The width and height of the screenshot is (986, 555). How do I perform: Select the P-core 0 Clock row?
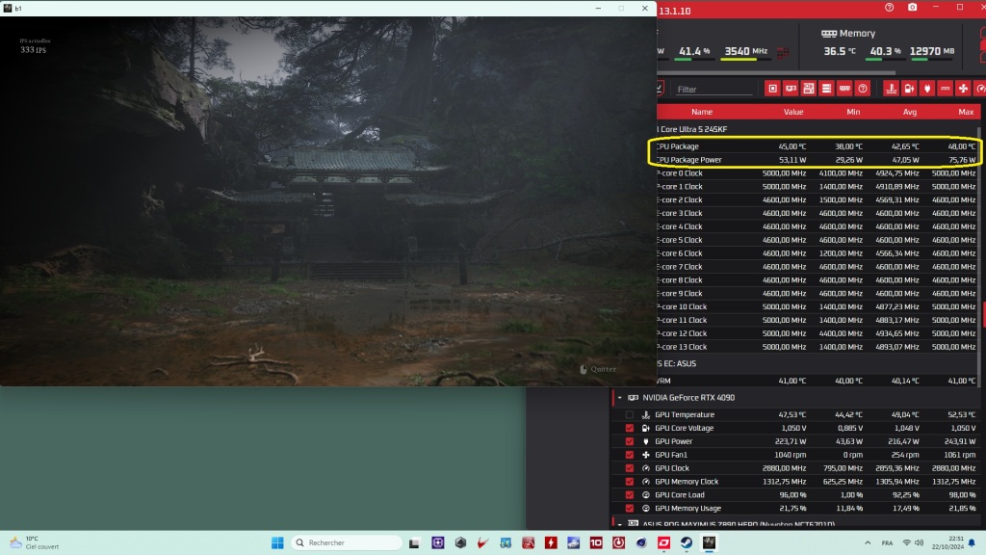pos(817,173)
